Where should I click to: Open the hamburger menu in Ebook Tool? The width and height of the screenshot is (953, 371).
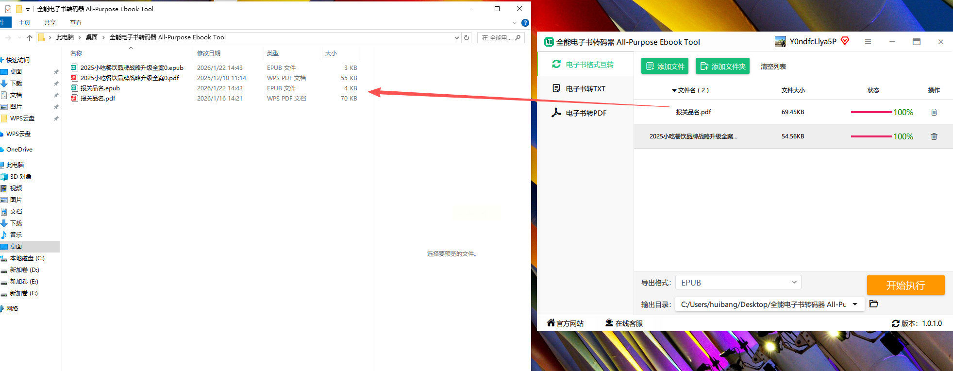[x=868, y=42]
